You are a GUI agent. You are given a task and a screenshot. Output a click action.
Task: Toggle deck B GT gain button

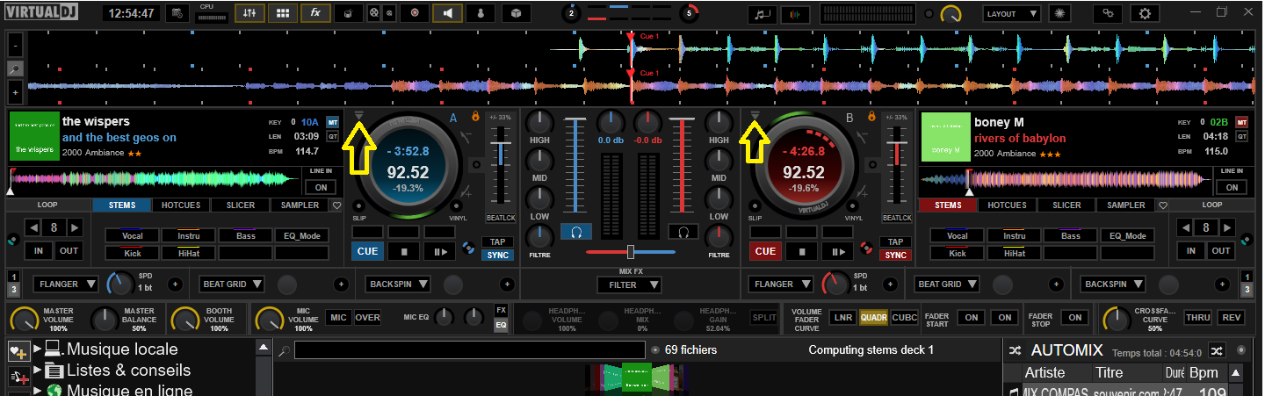1242,136
